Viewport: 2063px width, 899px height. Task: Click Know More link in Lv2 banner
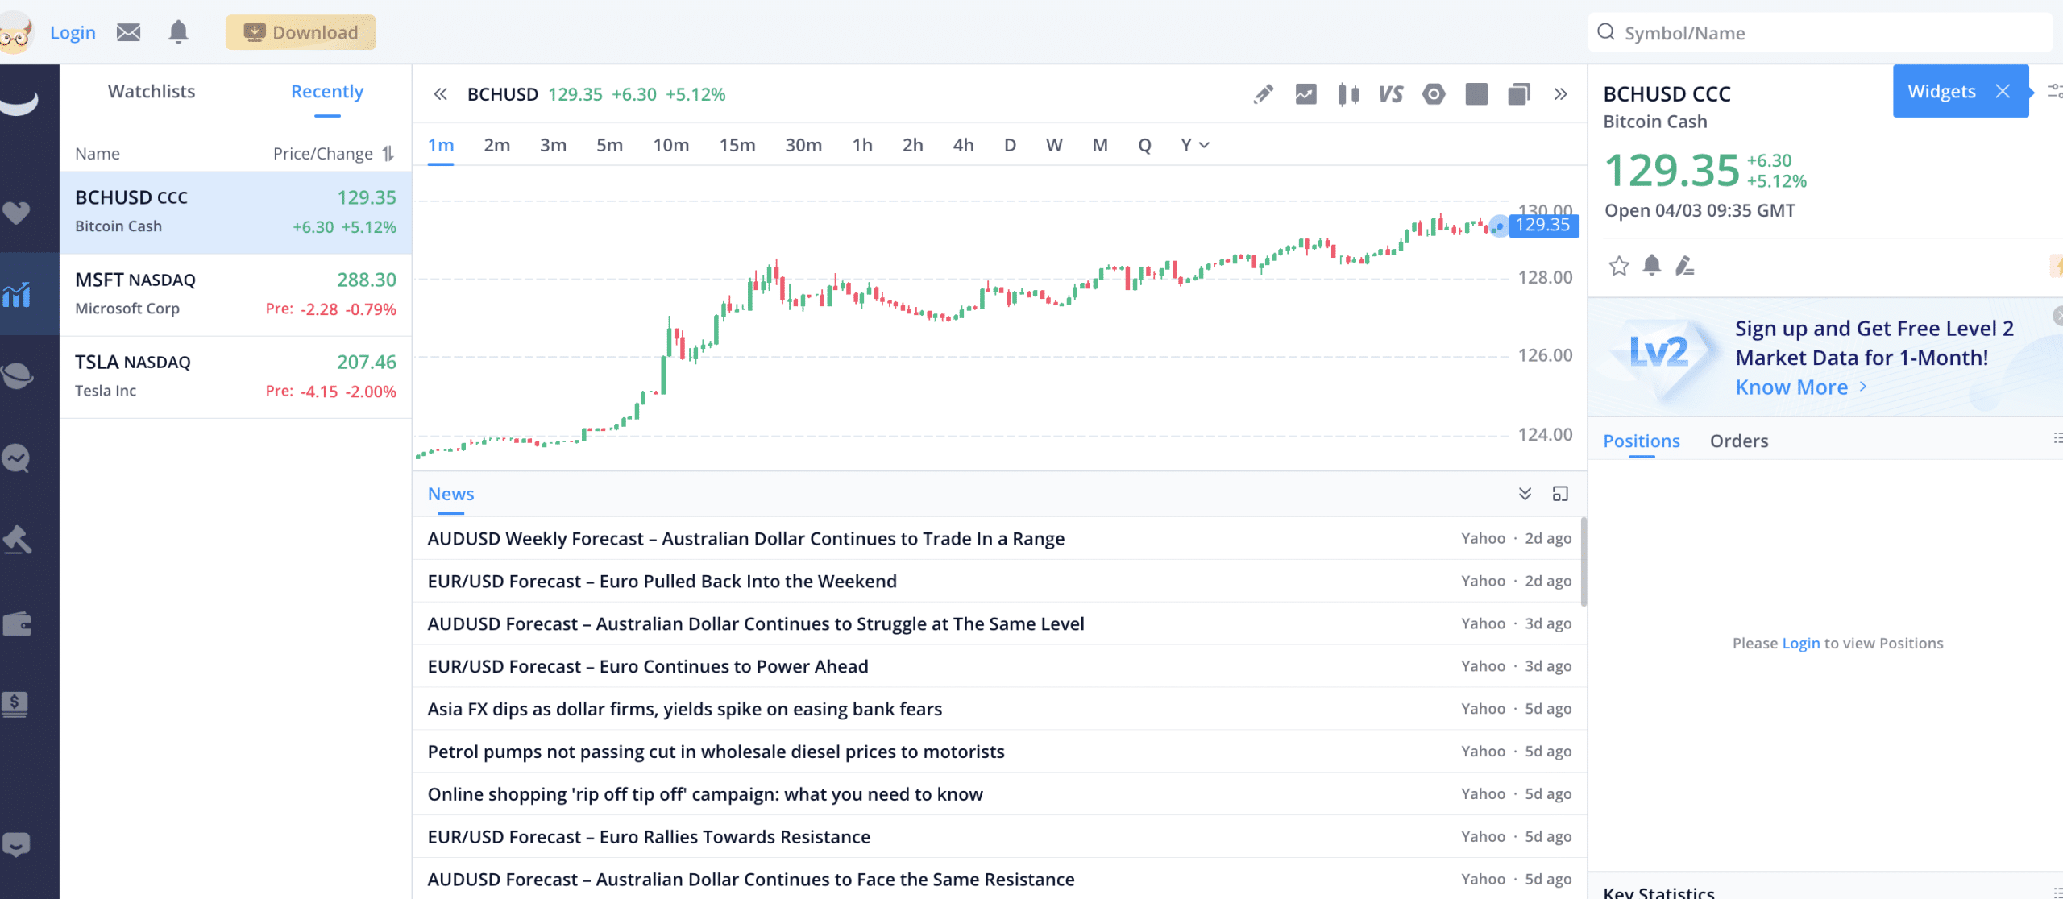tap(1800, 387)
